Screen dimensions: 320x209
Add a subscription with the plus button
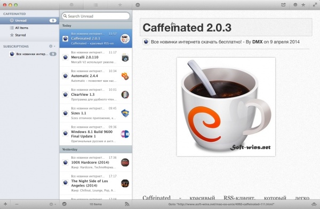click(x=5, y=204)
